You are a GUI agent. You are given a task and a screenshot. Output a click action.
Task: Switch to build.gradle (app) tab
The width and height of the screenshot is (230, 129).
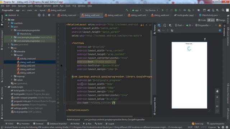tap(185, 15)
